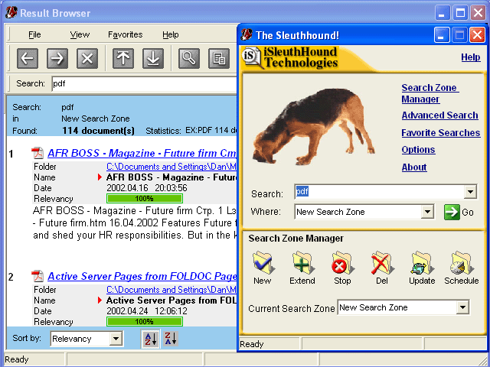Click the Result Browser title bar app icon
Screen dimensions: 490x367
click(x=11, y=12)
